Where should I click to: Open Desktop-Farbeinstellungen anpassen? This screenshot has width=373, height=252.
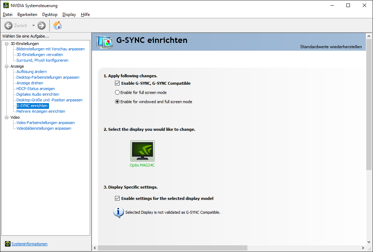click(48, 77)
